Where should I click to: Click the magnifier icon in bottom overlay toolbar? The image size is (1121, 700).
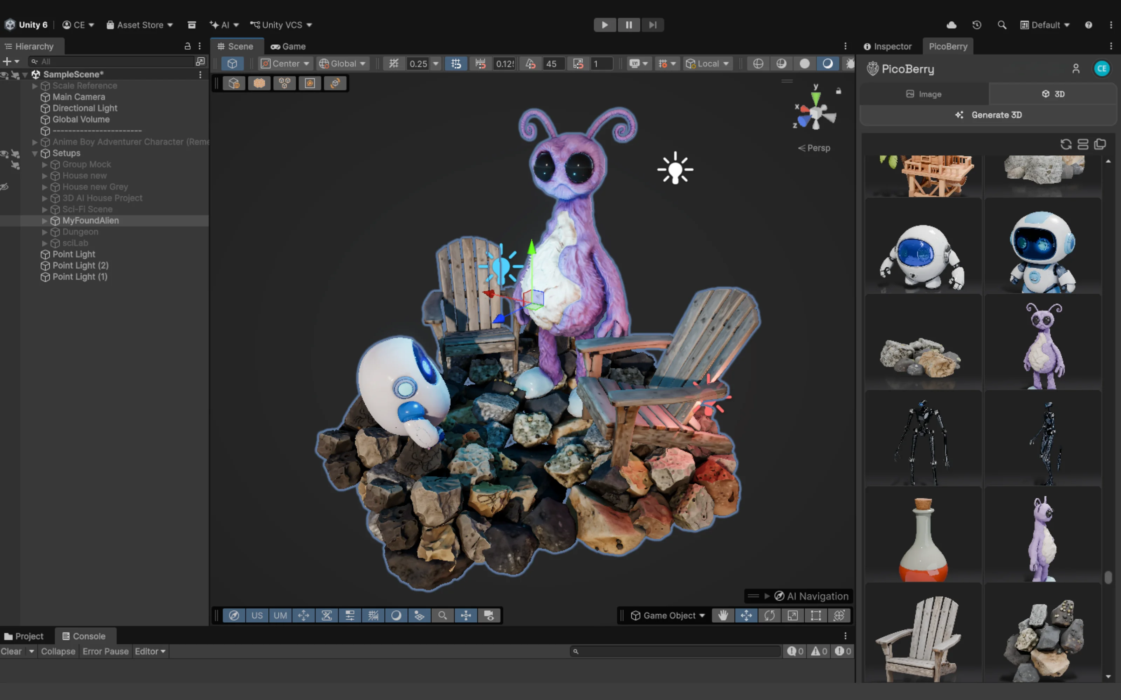tap(442, 615)
